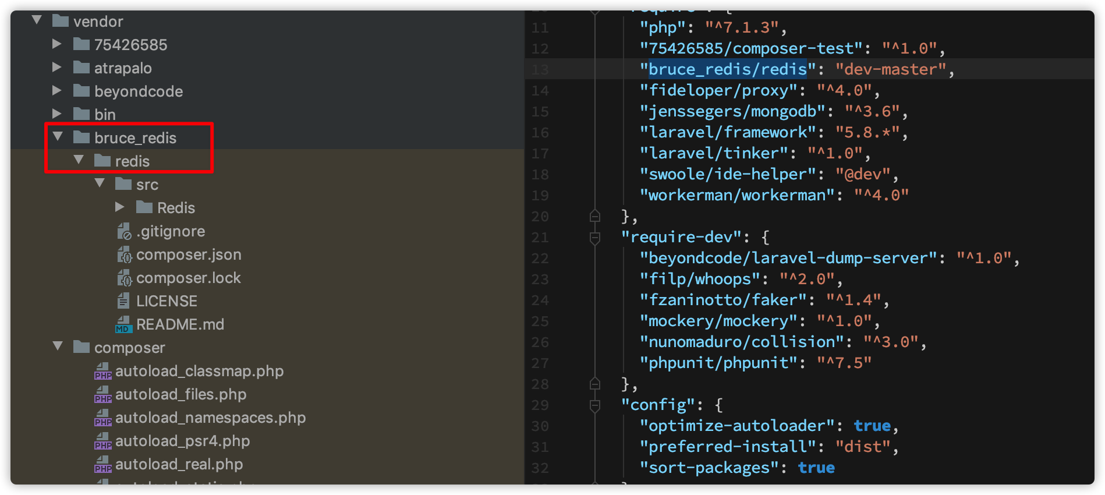Click the vendor folder icon
Viewport: 1105px width, 495px height.
click(61, 21)
